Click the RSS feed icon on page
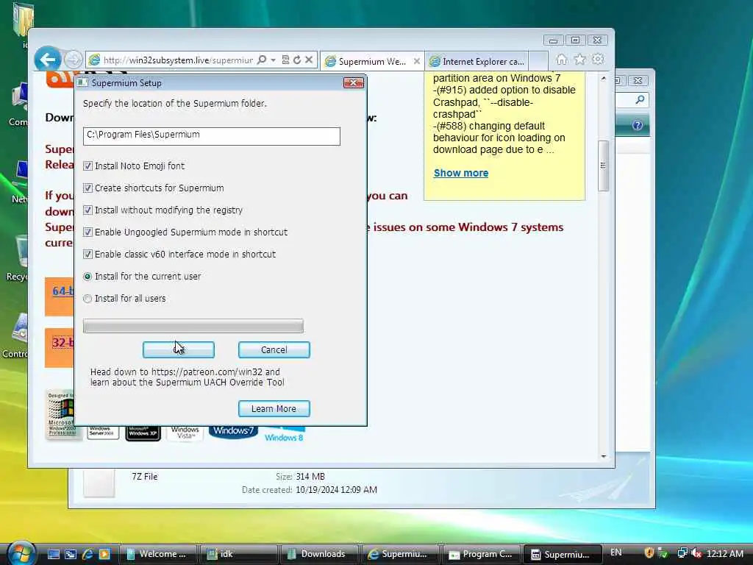This screenshot has height=565, width=753. click(60, 79)
